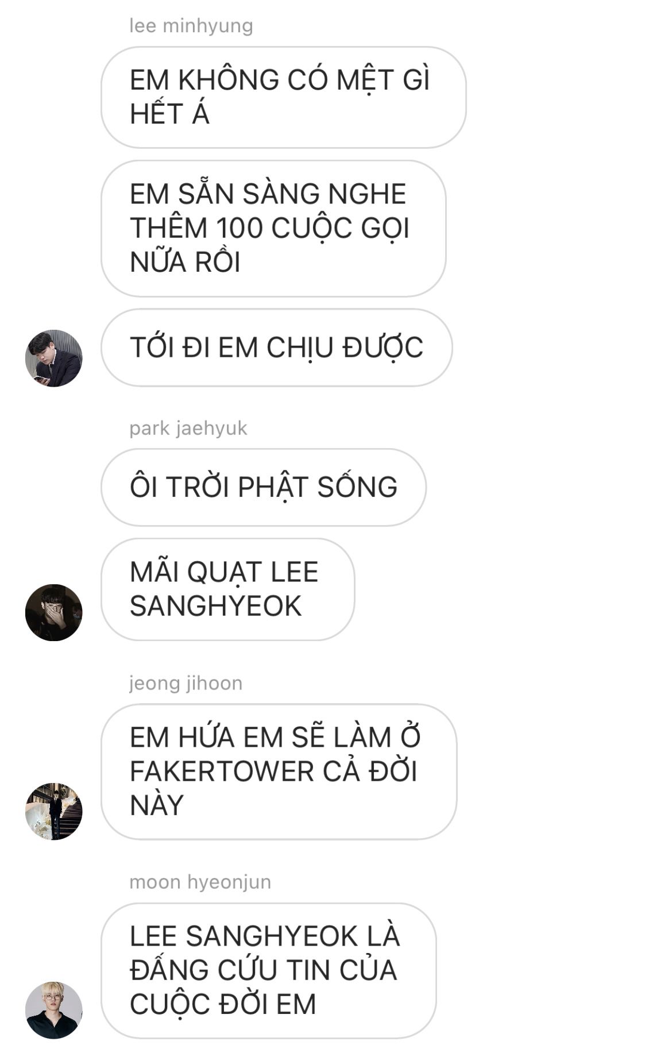Click the sender name 'lee minhyung'
The image size is (672, 1049).
point(191,26)
